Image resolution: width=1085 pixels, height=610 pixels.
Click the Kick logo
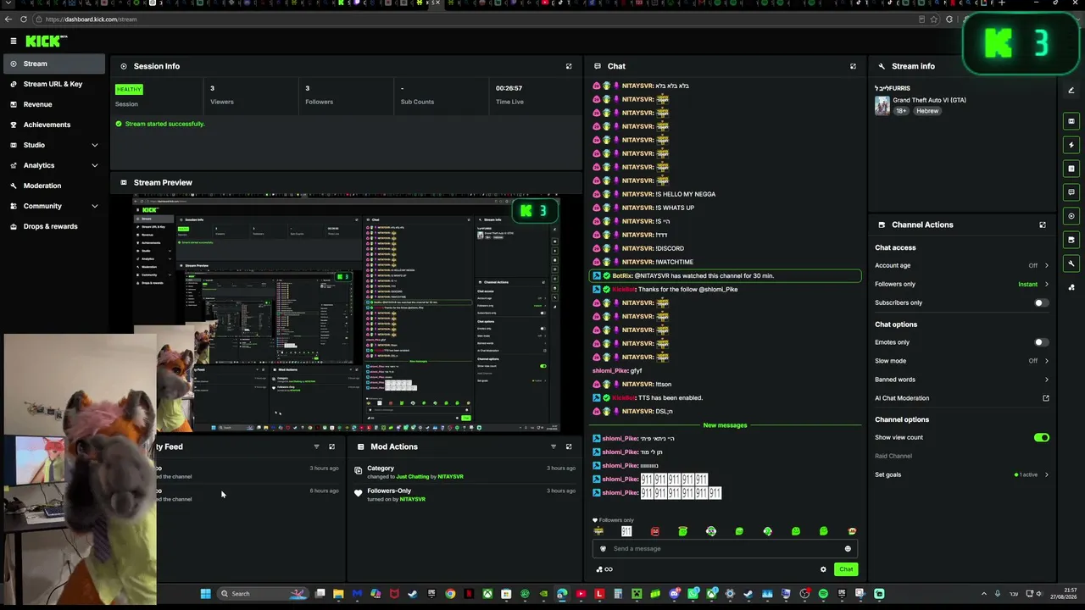[x=46, y=41]
